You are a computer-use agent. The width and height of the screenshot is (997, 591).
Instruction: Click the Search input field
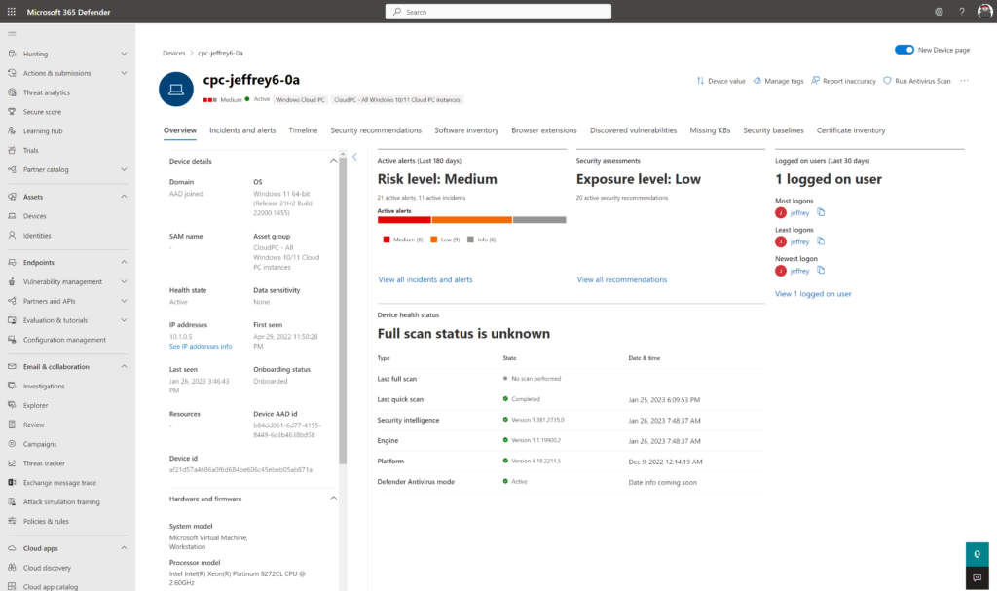[x=498, y=12]
